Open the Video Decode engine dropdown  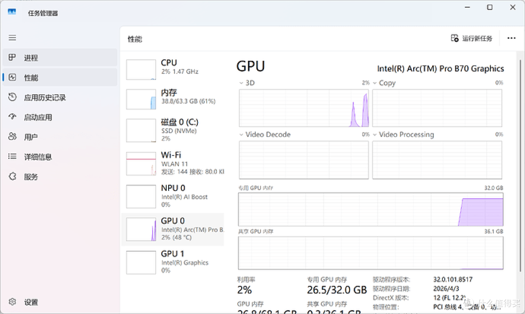241,135
